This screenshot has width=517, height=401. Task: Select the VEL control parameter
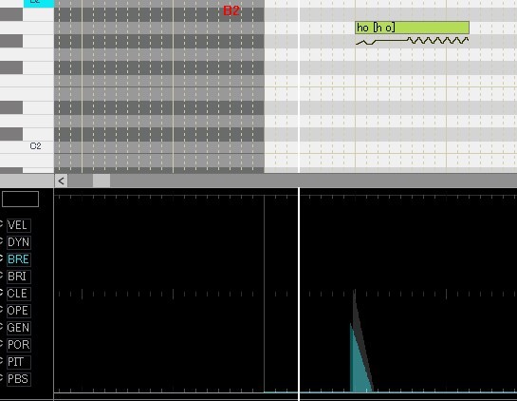(x=19, y=225)
